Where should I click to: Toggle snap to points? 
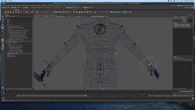[x=36, y=8]
